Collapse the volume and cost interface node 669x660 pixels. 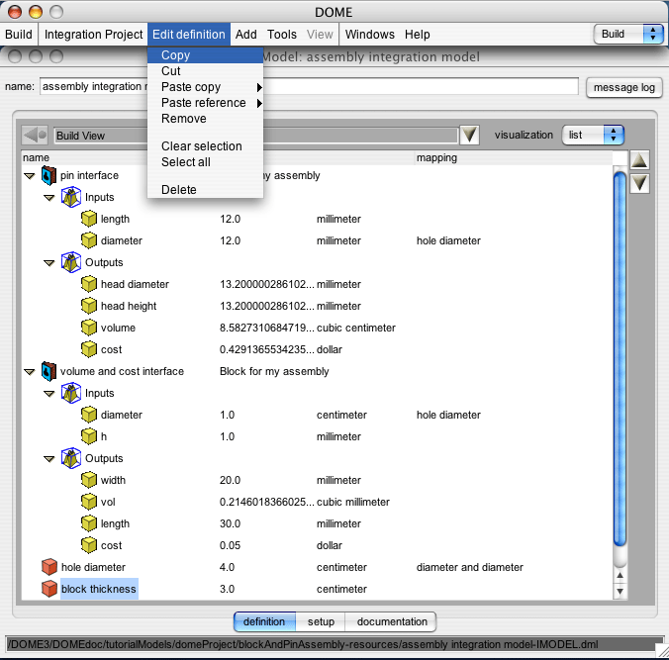coord(29,372)
